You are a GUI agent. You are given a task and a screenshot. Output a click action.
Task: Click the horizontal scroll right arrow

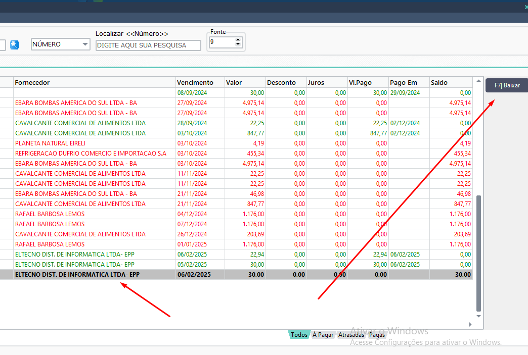(x=470, y=324)
